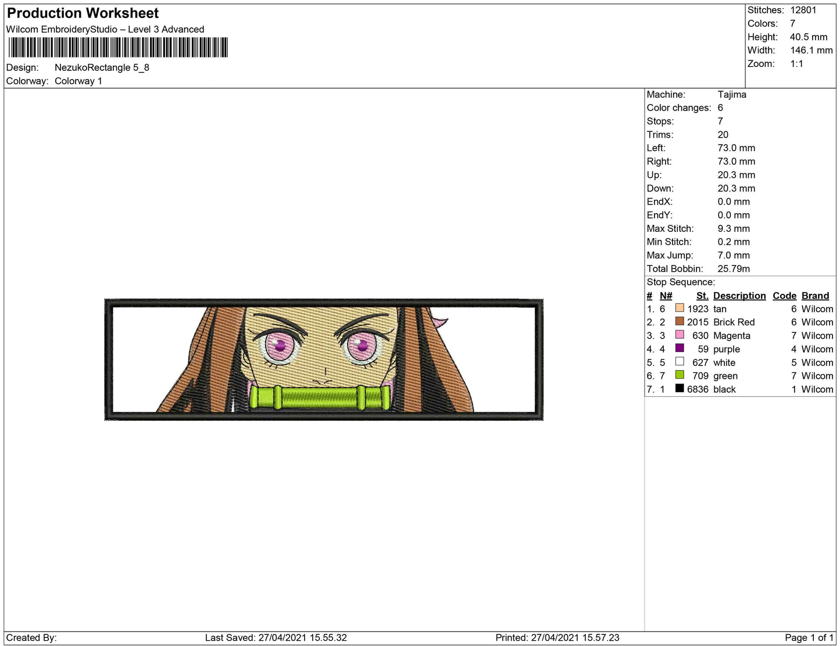Click the green thread color swatch
This screenshot has height=646, width=840.
click(x=680, y=375)
